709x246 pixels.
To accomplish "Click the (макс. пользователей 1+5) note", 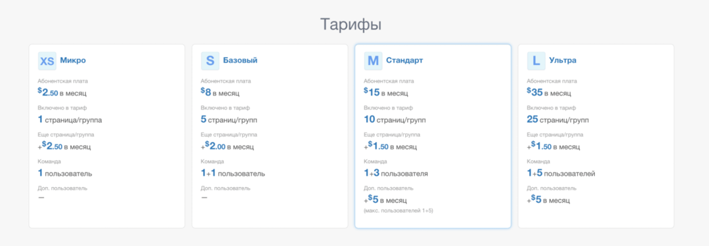I will pos(398,211).
